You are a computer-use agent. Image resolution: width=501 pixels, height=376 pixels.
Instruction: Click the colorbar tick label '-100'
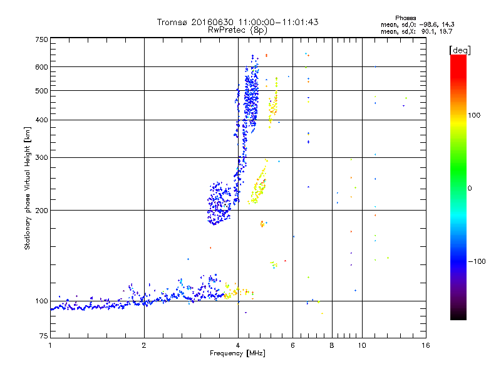click(477, 261)
